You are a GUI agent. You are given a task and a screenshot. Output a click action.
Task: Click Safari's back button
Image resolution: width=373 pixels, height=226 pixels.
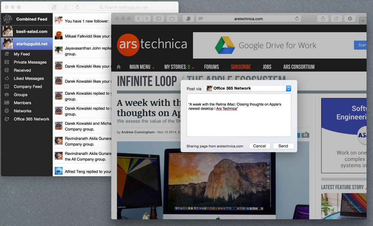[x=138, y=19]
